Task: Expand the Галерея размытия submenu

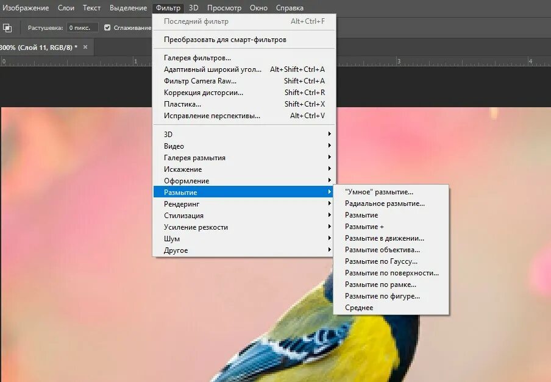Action: 244,158
